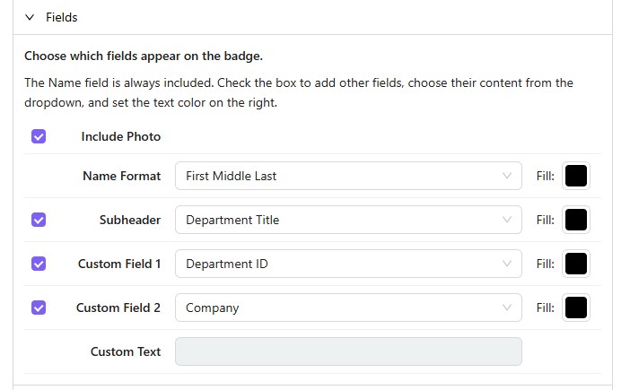Screen dimensions: 630x390
Task: Collapse the Fields section chevron
Action: 30,17
